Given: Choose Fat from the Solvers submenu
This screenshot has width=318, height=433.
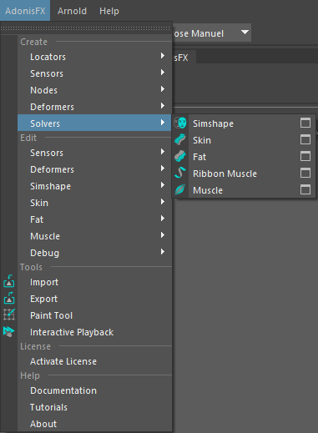Looking at the screenshot, I should pyautogui.click(x=244, y=156).
